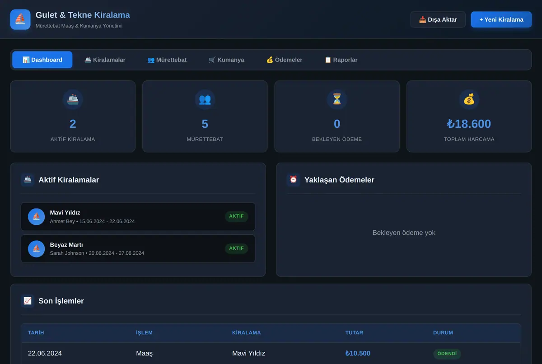Click the İşlem column header
The height and width of the screenshot is (364, 542).
point(145,333)
